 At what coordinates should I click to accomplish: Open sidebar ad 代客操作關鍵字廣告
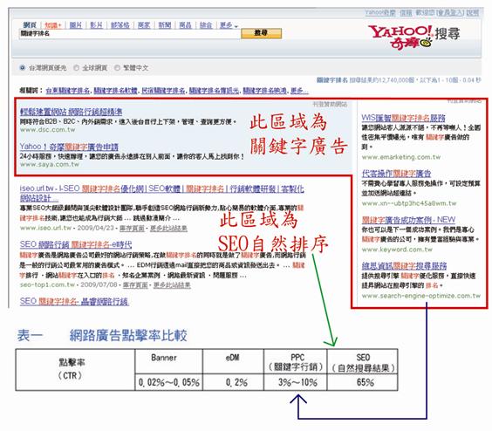pyautogui.click(x=396, y=174)
